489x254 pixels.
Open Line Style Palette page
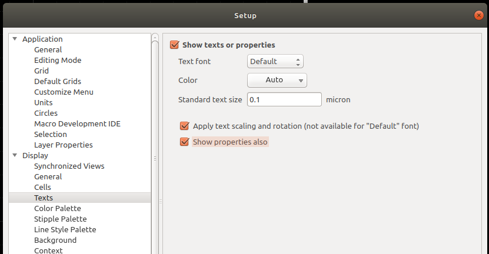point(65,229)
